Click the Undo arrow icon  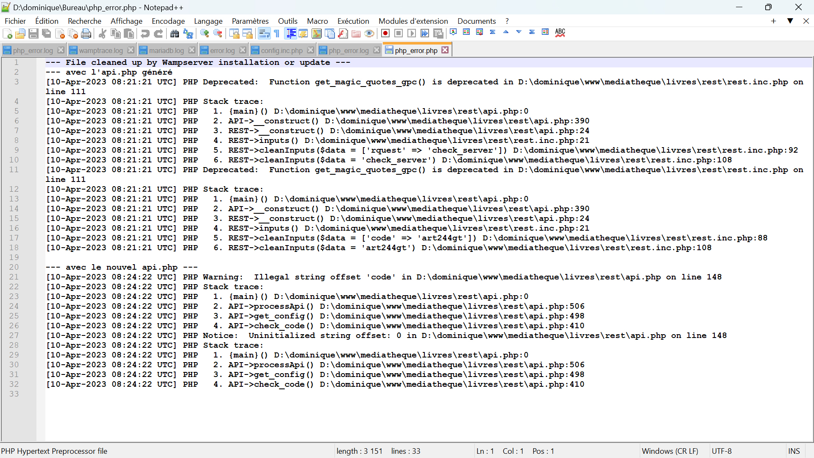[145, 34]
